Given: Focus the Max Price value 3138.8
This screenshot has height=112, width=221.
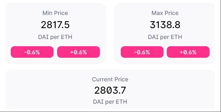Looking at the screenshot, I should [165, 25].
